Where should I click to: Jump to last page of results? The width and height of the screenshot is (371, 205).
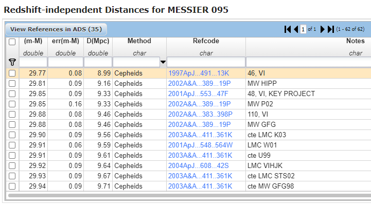point(330,29)
